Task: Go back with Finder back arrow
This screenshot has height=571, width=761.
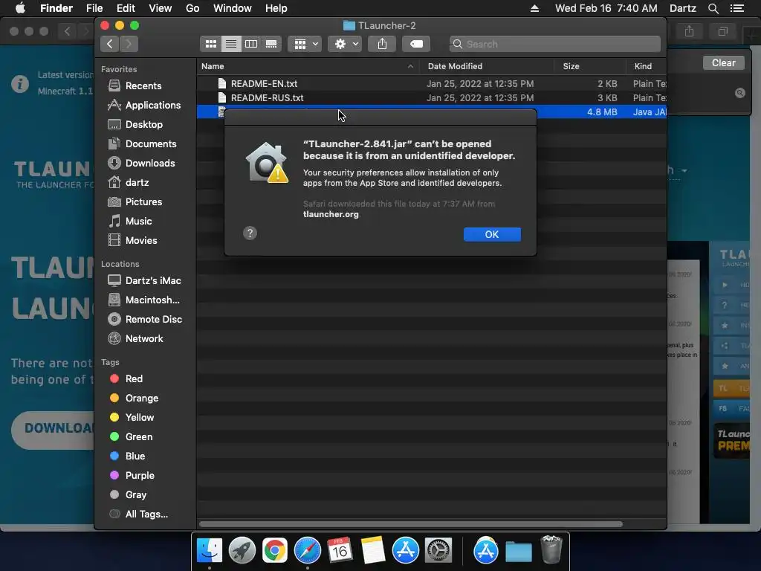Action: [110, 44]
